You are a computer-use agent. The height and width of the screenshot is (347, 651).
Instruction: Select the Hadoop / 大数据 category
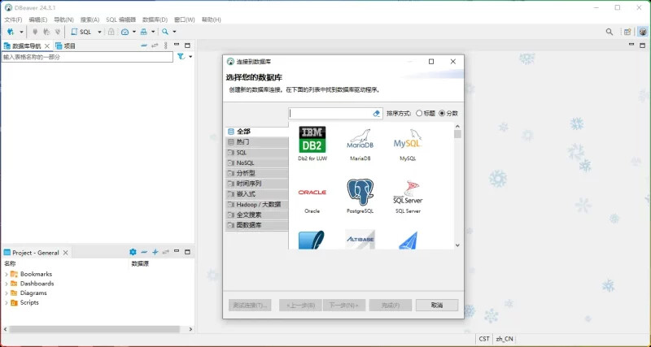coord(256,205)
